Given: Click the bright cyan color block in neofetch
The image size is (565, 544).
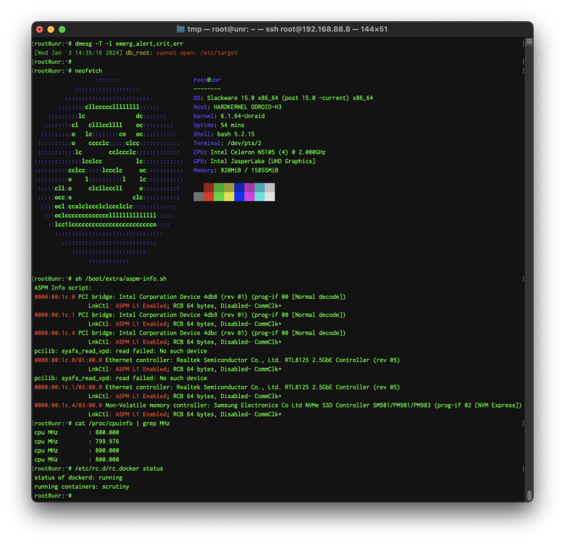Looking at the screenshot, I should click(x=259, y=197).
